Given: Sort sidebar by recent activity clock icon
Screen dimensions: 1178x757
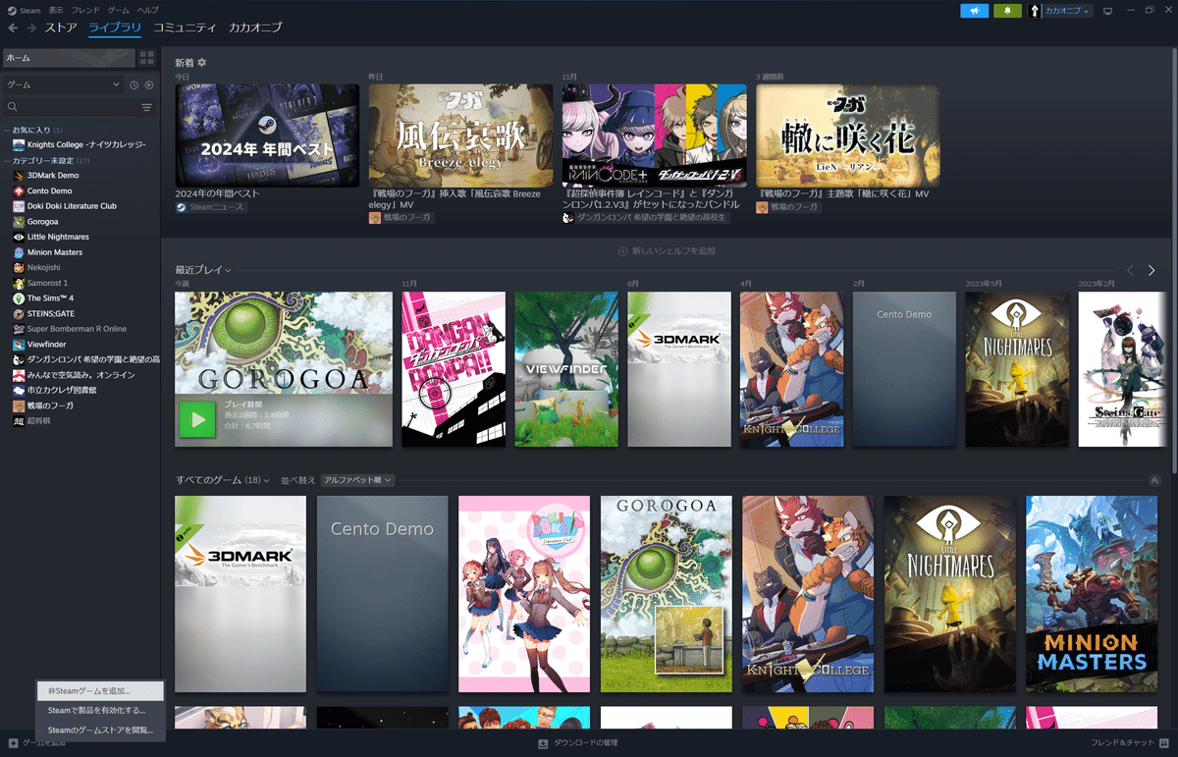Looking at the screenshot, I should click(134, 85).
